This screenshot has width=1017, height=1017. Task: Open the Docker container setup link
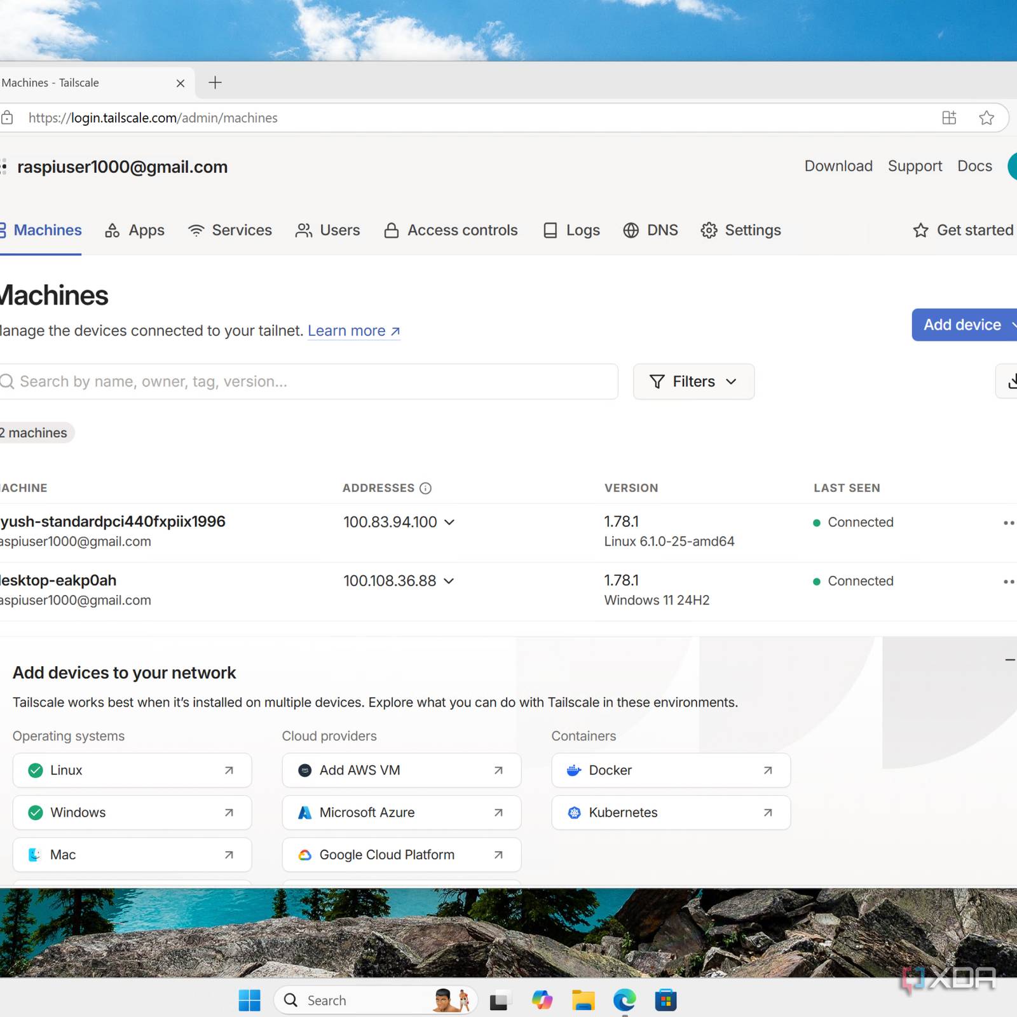[671, 770]
